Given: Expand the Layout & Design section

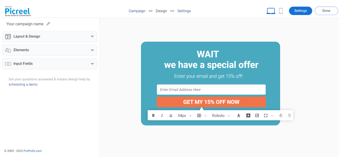Looking at the screenshot, I should click(x=50, y=36).
